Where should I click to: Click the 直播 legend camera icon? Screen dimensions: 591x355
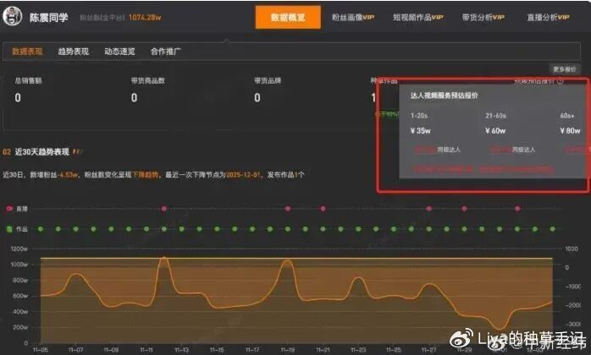pos(9,209)
